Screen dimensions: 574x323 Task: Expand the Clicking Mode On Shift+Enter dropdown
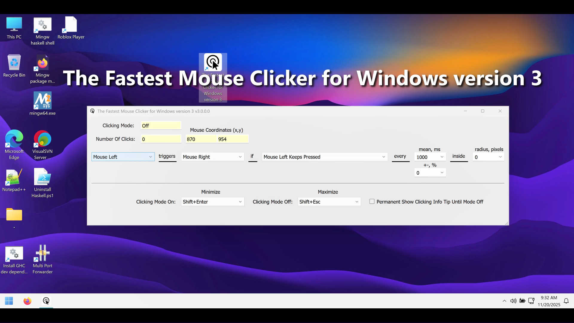(212, 202)
